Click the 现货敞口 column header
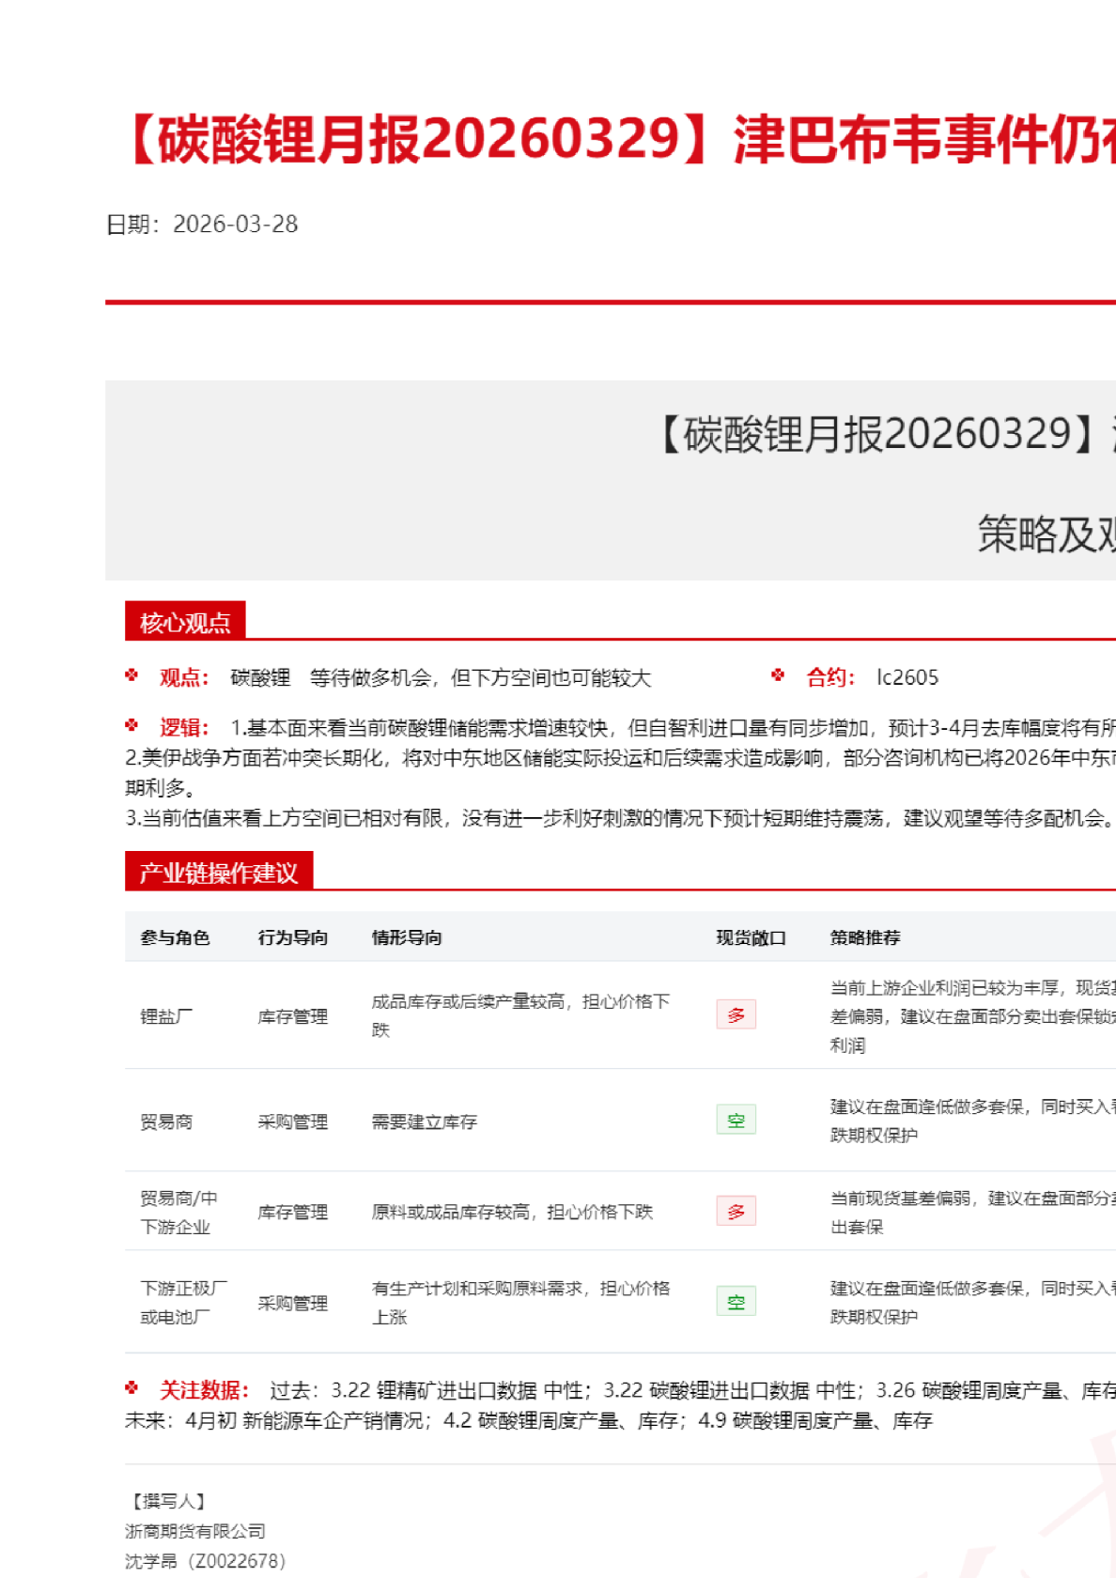 [751, 937]
